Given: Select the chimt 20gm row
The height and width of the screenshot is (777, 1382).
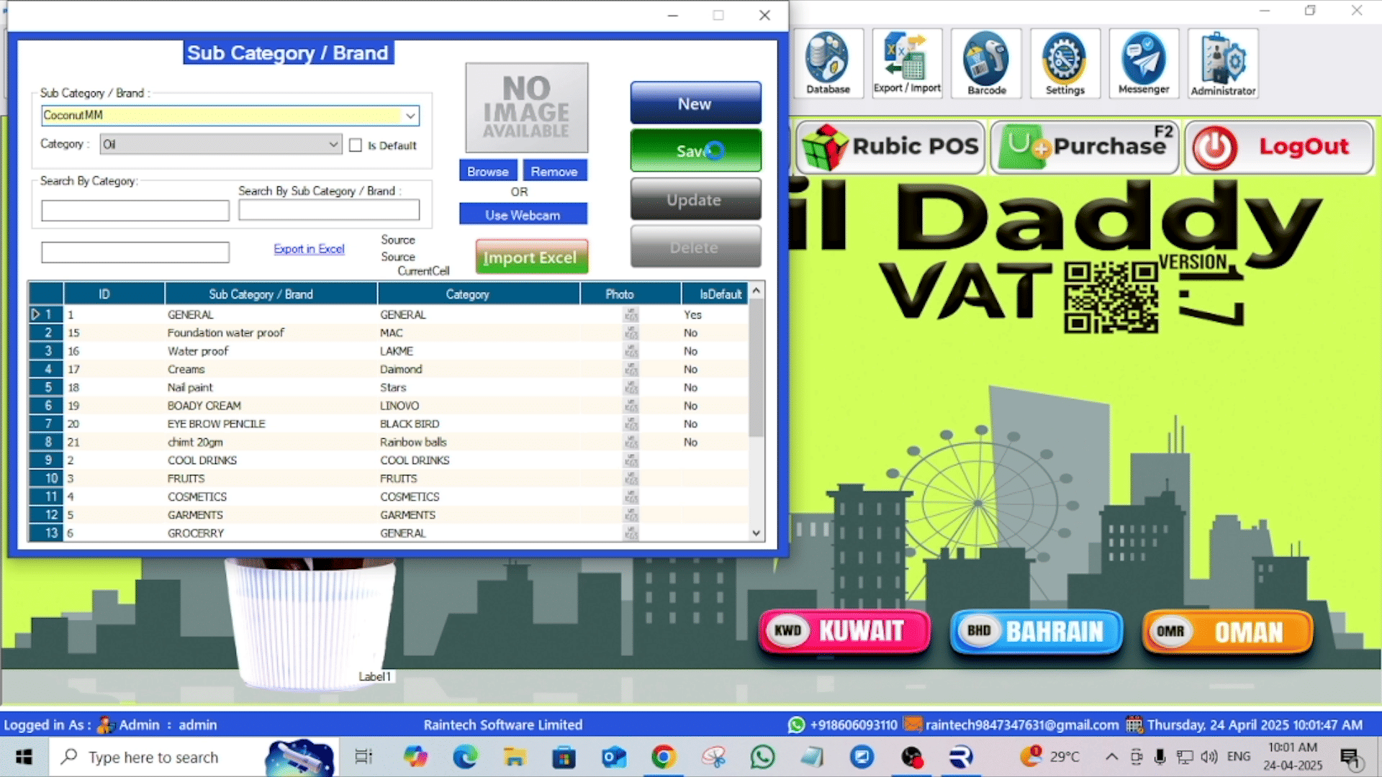Looking at the screenshot, I should (389, 442).
